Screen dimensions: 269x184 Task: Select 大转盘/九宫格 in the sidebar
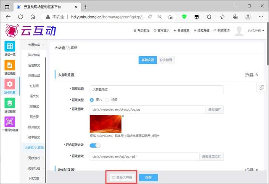tap(34, 147)
